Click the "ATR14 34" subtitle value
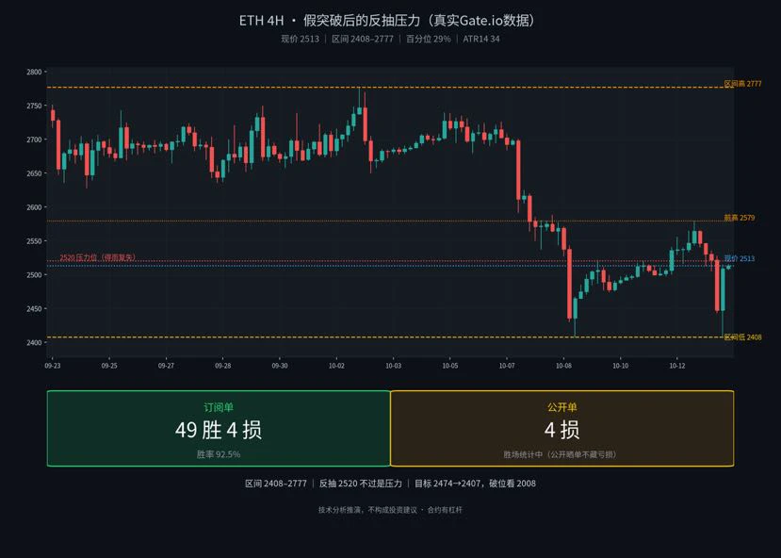 481,39
